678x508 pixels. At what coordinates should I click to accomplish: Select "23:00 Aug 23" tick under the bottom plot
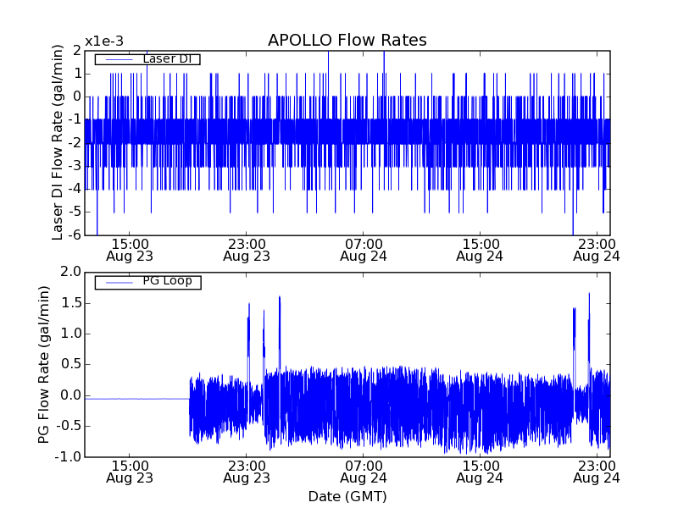tap(247, 471)
